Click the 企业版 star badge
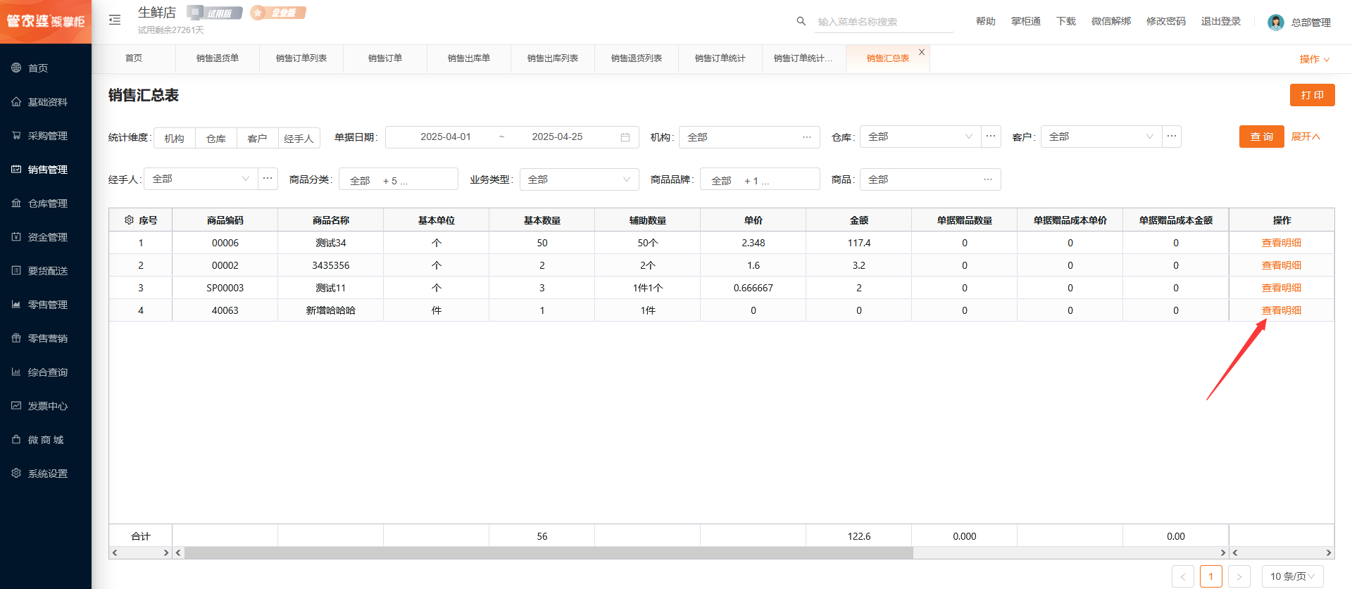1352x589 pixels. 278,13
